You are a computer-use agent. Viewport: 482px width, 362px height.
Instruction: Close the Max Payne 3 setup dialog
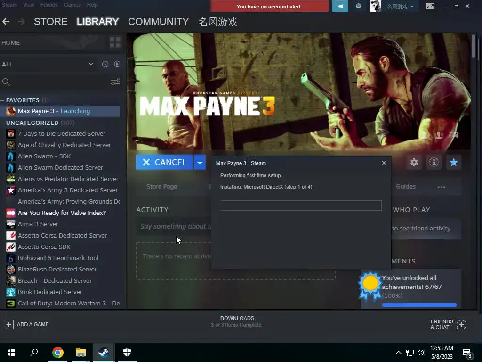[x=384, y=163]
